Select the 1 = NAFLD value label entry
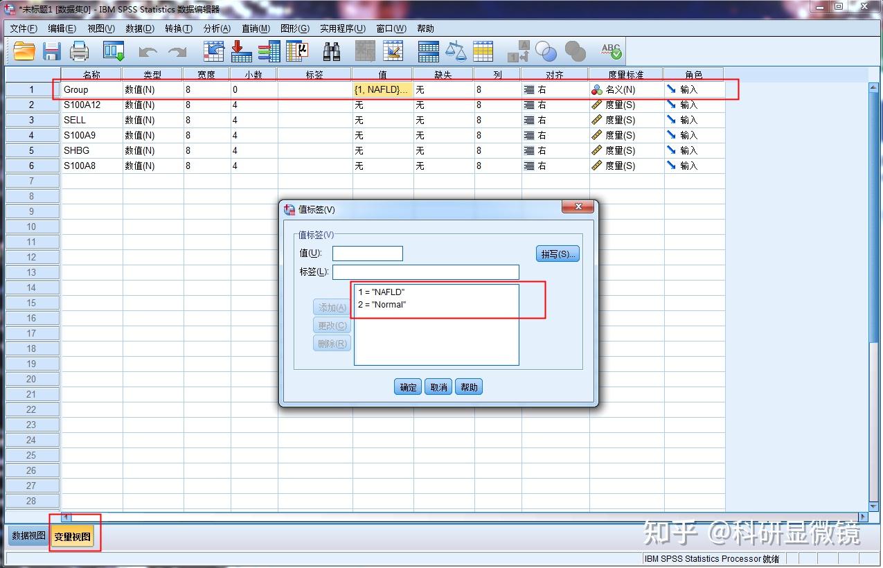The height and width of the screenshot is (568, 883). pos(381,292)
